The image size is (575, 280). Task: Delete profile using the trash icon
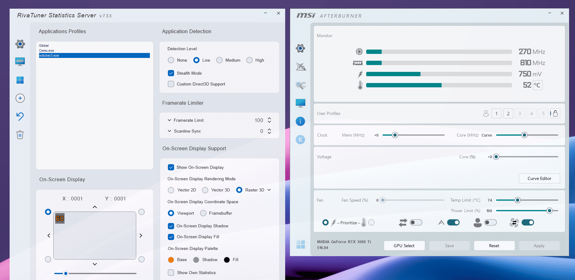click(20, 135)
